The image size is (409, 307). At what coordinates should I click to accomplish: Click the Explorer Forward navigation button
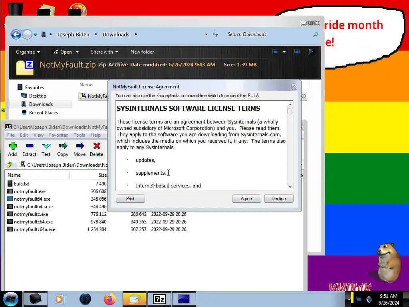(x=27, y=34)
